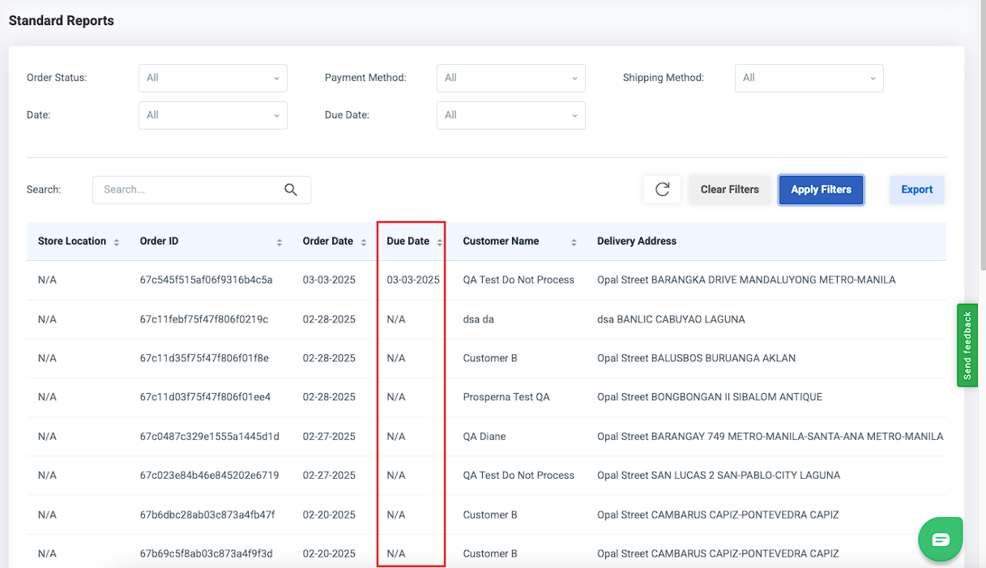Open the Shipping Method dropdown
This screenshot has height=568, width=986.
(x=809, y=78)
